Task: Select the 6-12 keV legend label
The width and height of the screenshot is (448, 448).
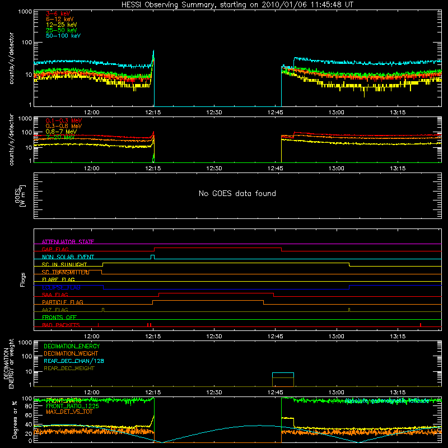Action: point(60,19)
